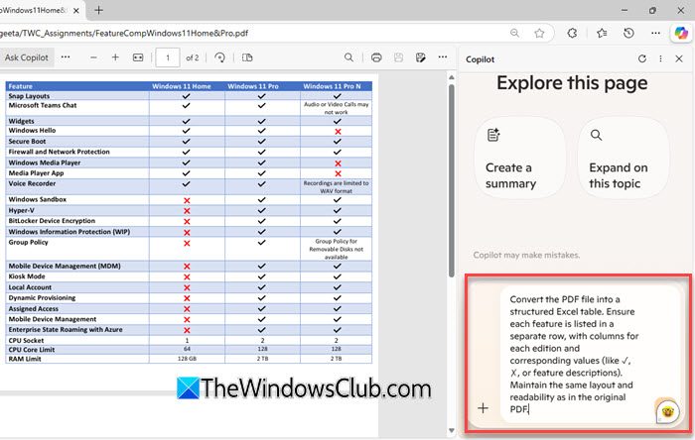
Task: Select the Windows Sandbox row label
Action: point(38,199)
